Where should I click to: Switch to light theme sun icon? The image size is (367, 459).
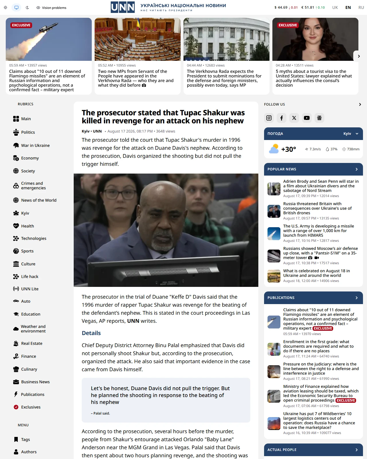(x=5, y=8)
